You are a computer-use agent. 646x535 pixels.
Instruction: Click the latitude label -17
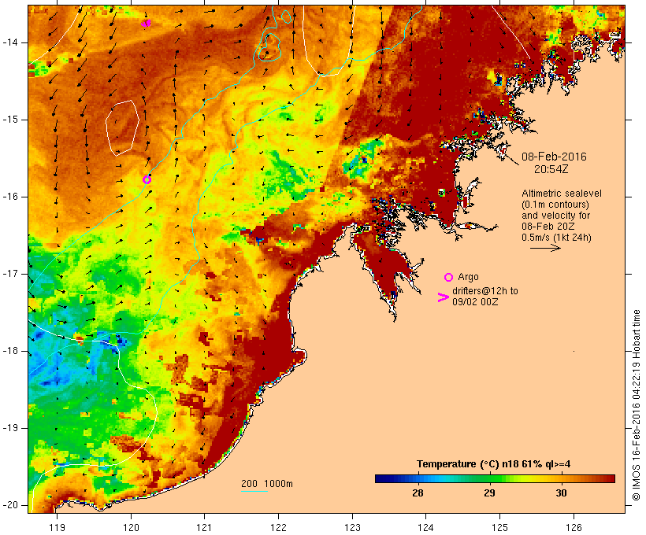click(x=10, y=274)
